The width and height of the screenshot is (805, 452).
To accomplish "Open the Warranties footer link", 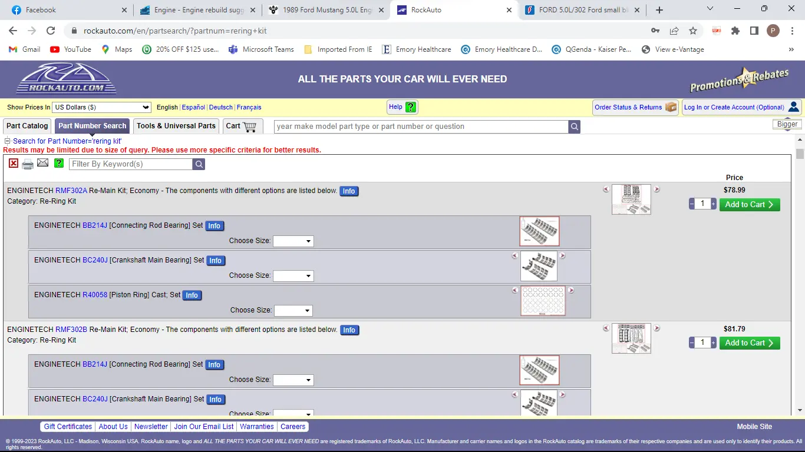I will 257,427.
